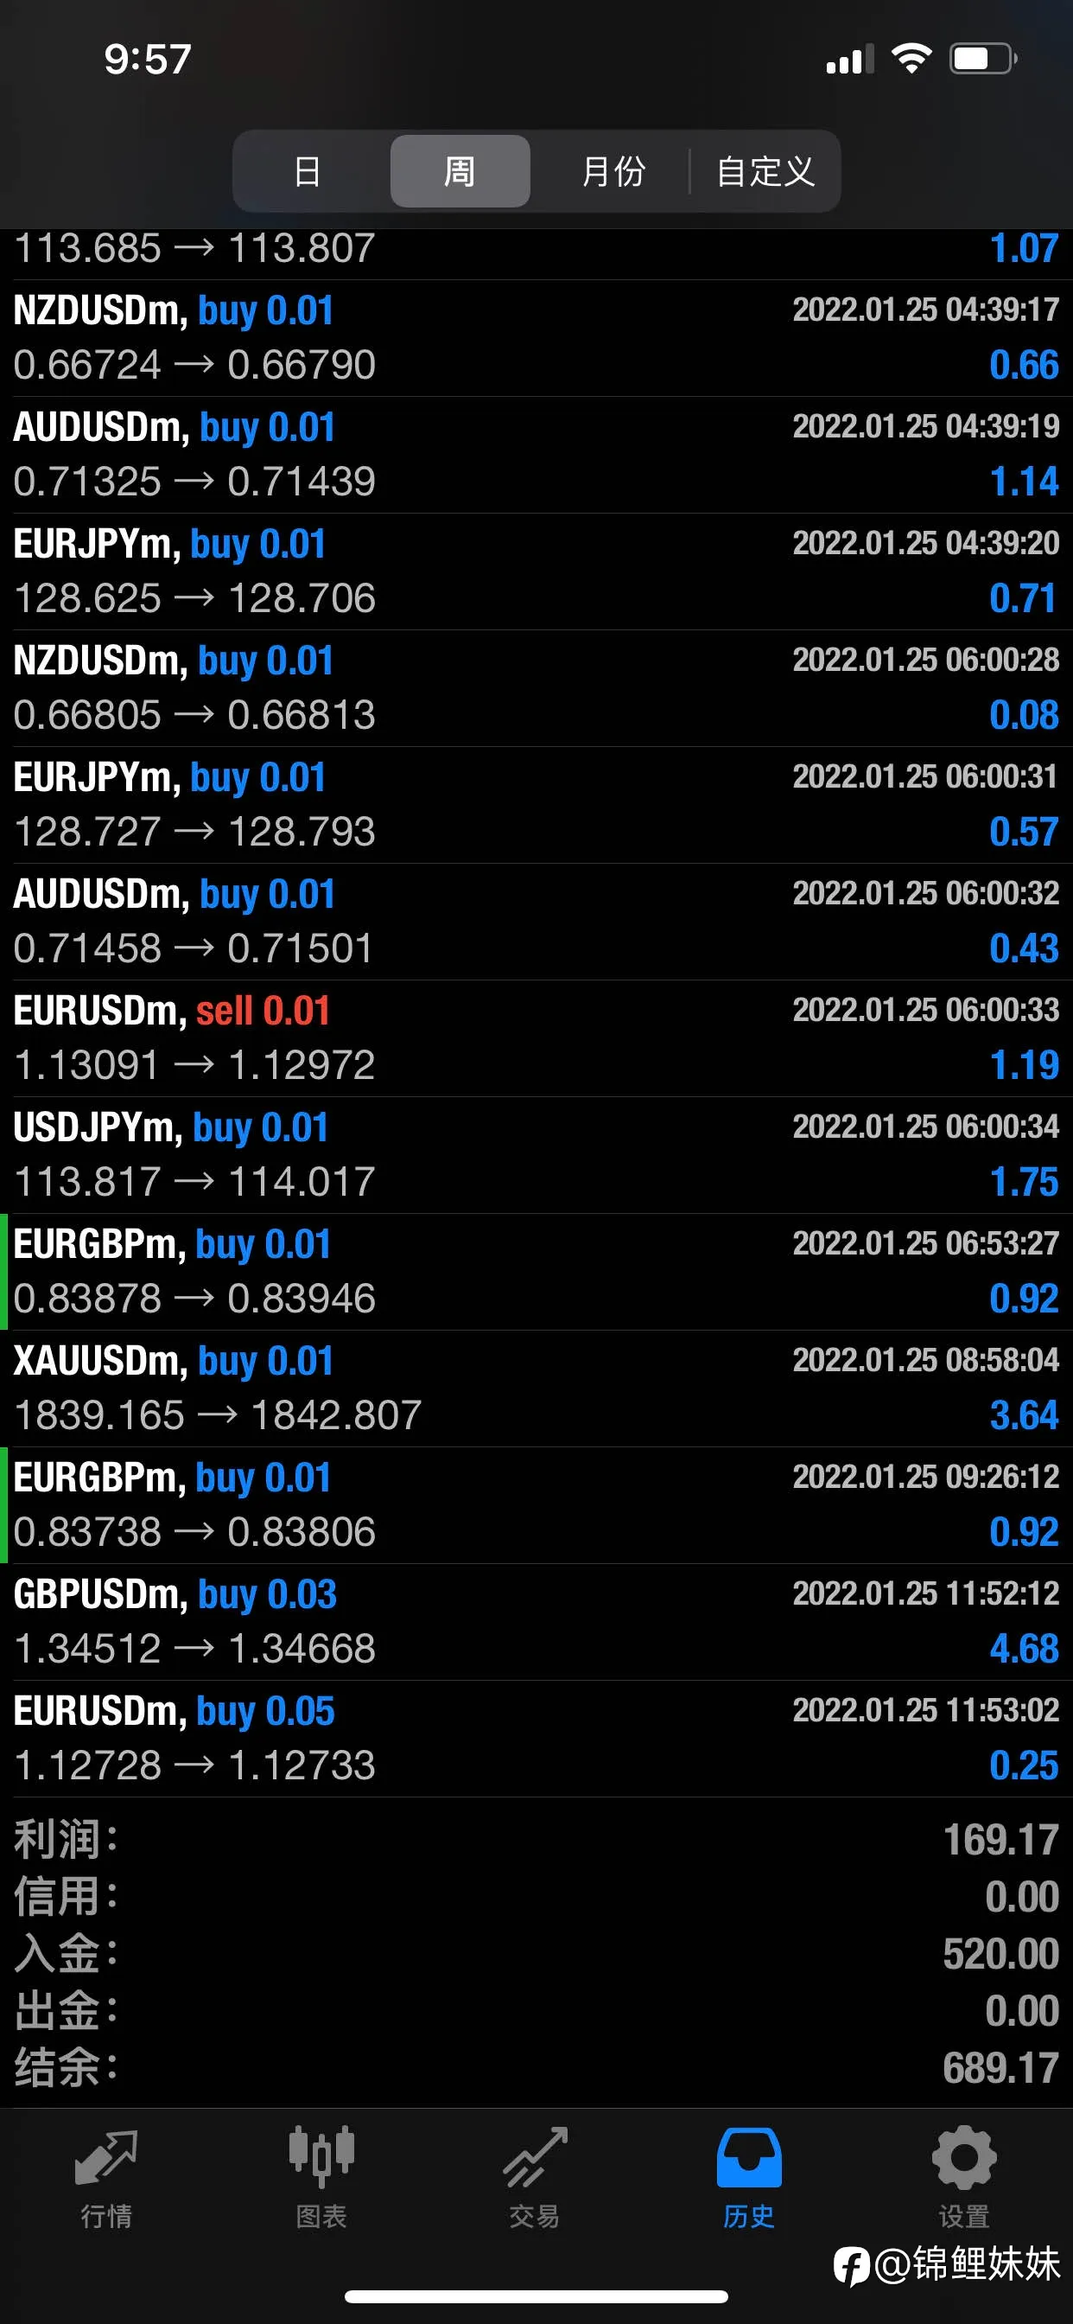This screenshot has height=2324, width=1073.
Task: Open the 行情 quotes tab icon
Action: 106,2157
